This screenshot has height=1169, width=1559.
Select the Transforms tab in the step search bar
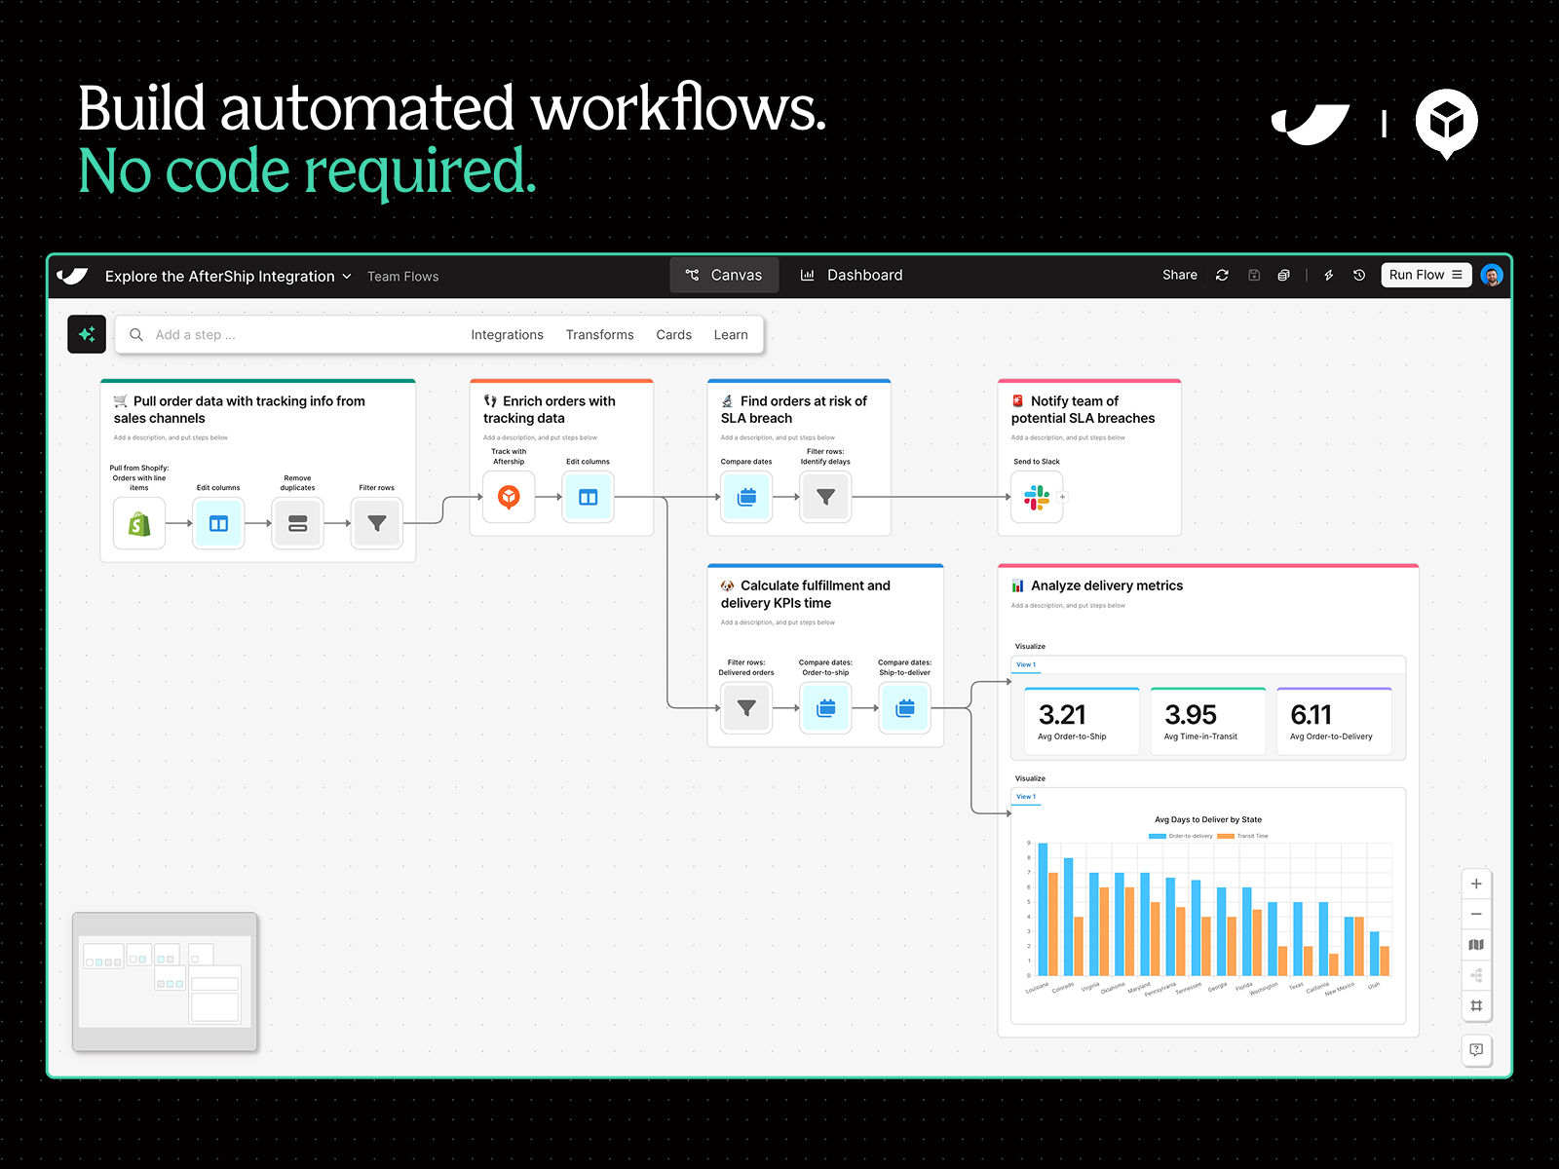click(x=599, y=334)
